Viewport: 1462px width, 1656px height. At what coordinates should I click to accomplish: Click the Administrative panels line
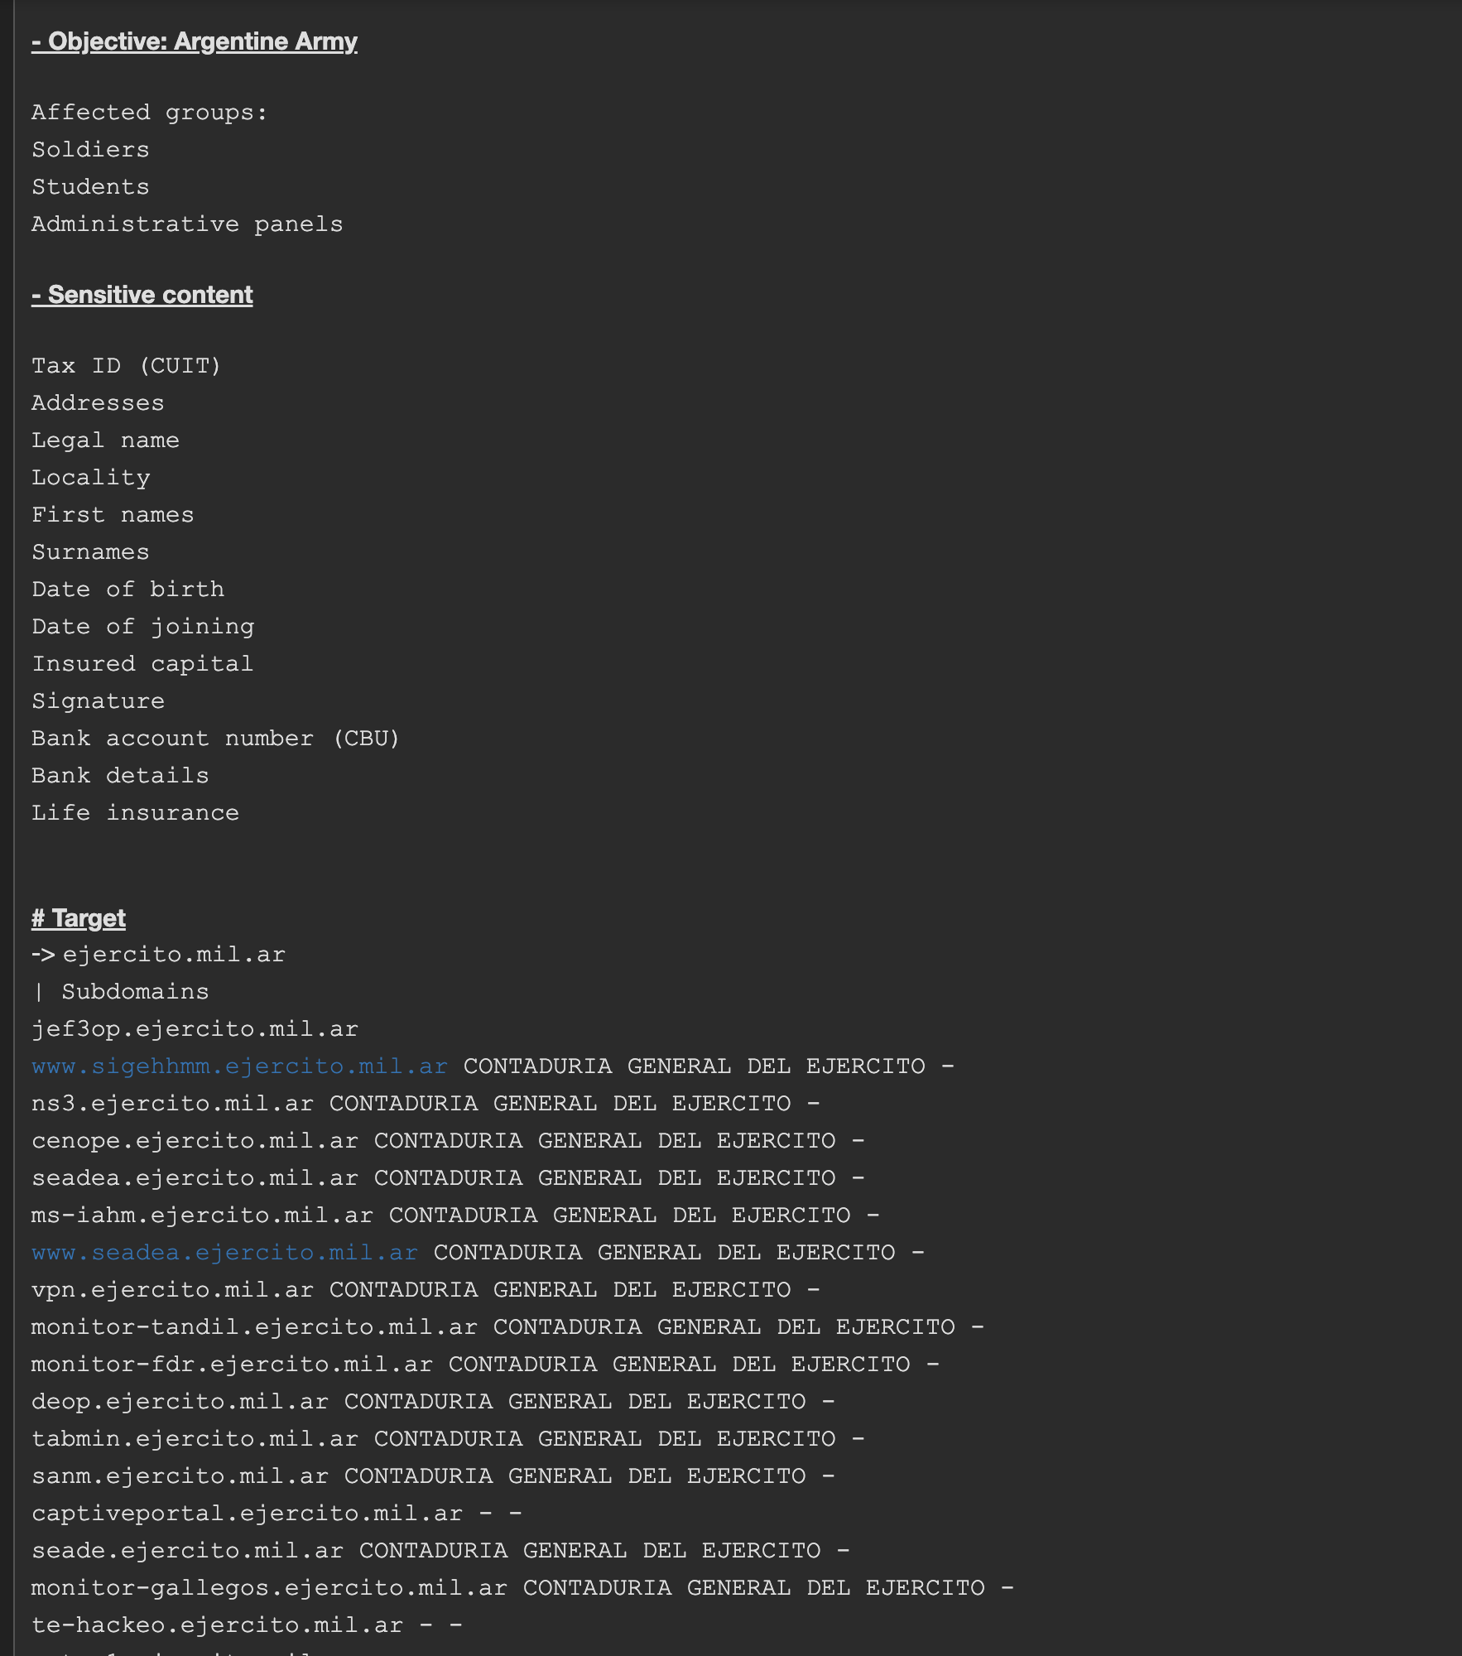(x=187, y=224)
